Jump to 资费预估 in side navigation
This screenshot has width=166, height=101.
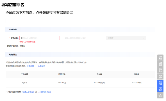160,77
